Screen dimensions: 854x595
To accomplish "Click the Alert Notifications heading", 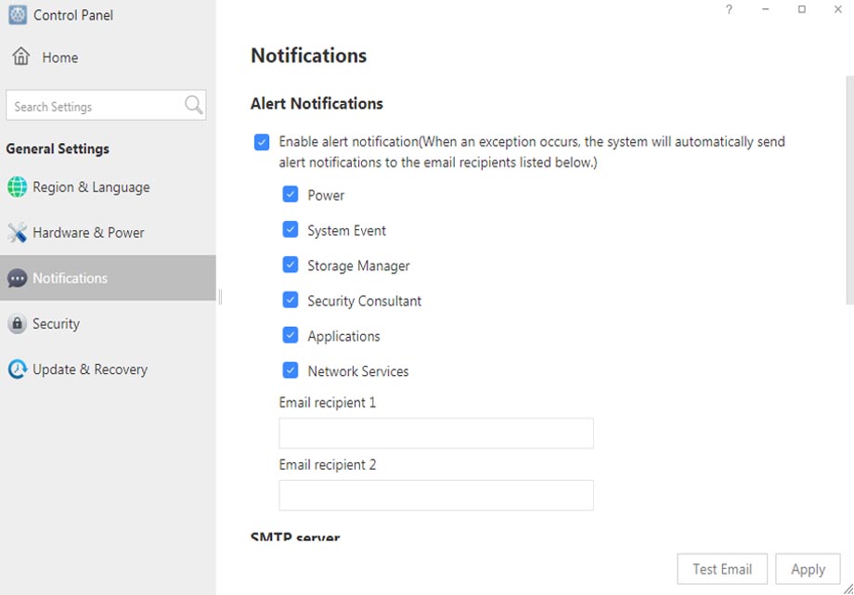I will (317, 104).
